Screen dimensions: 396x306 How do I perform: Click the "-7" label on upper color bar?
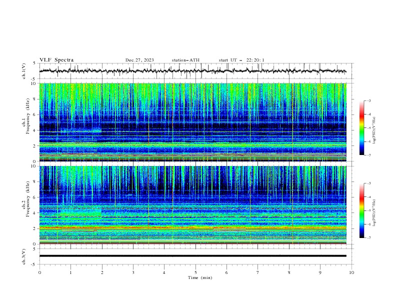[x=368, y=155]
